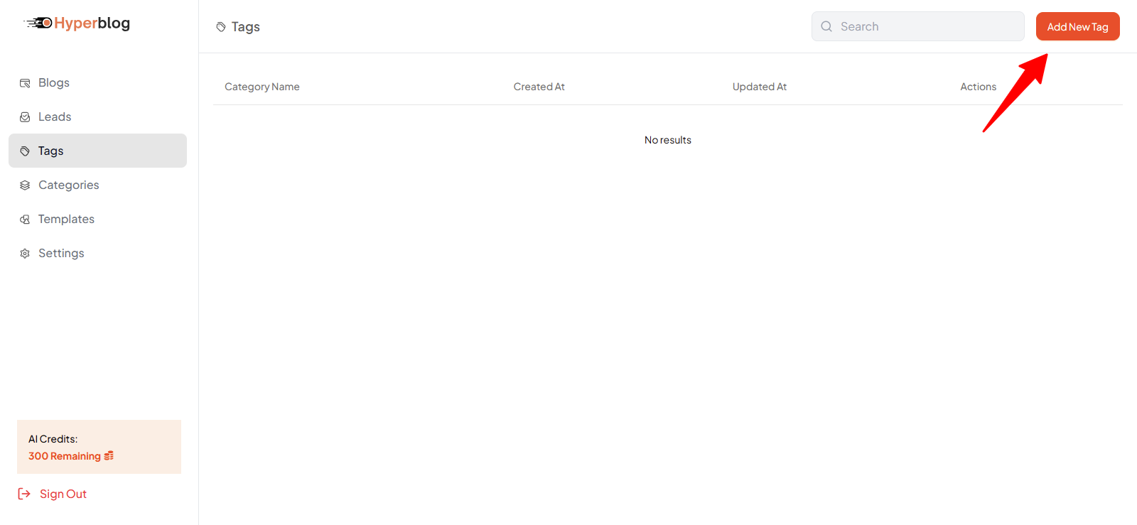Screen dimensions: 1137x525
Task: Click the tag icon in page header
Action: [x=221, y=27]
